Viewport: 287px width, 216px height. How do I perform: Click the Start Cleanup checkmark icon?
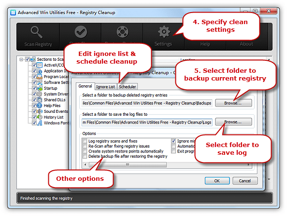tap(81, 32)
